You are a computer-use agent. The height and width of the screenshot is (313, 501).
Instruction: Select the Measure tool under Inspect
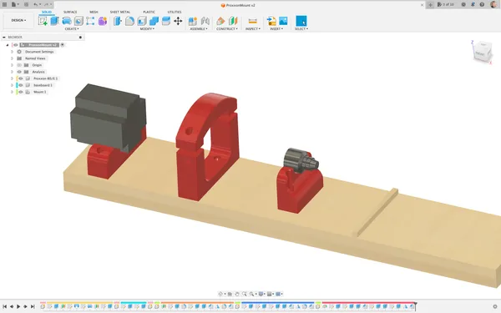tap(252, 21)
